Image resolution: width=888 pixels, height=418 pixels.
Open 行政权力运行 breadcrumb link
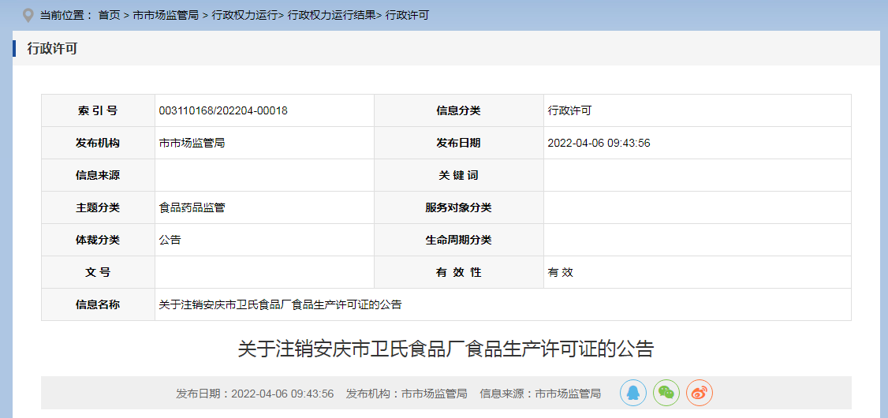(x=245, y=15)
